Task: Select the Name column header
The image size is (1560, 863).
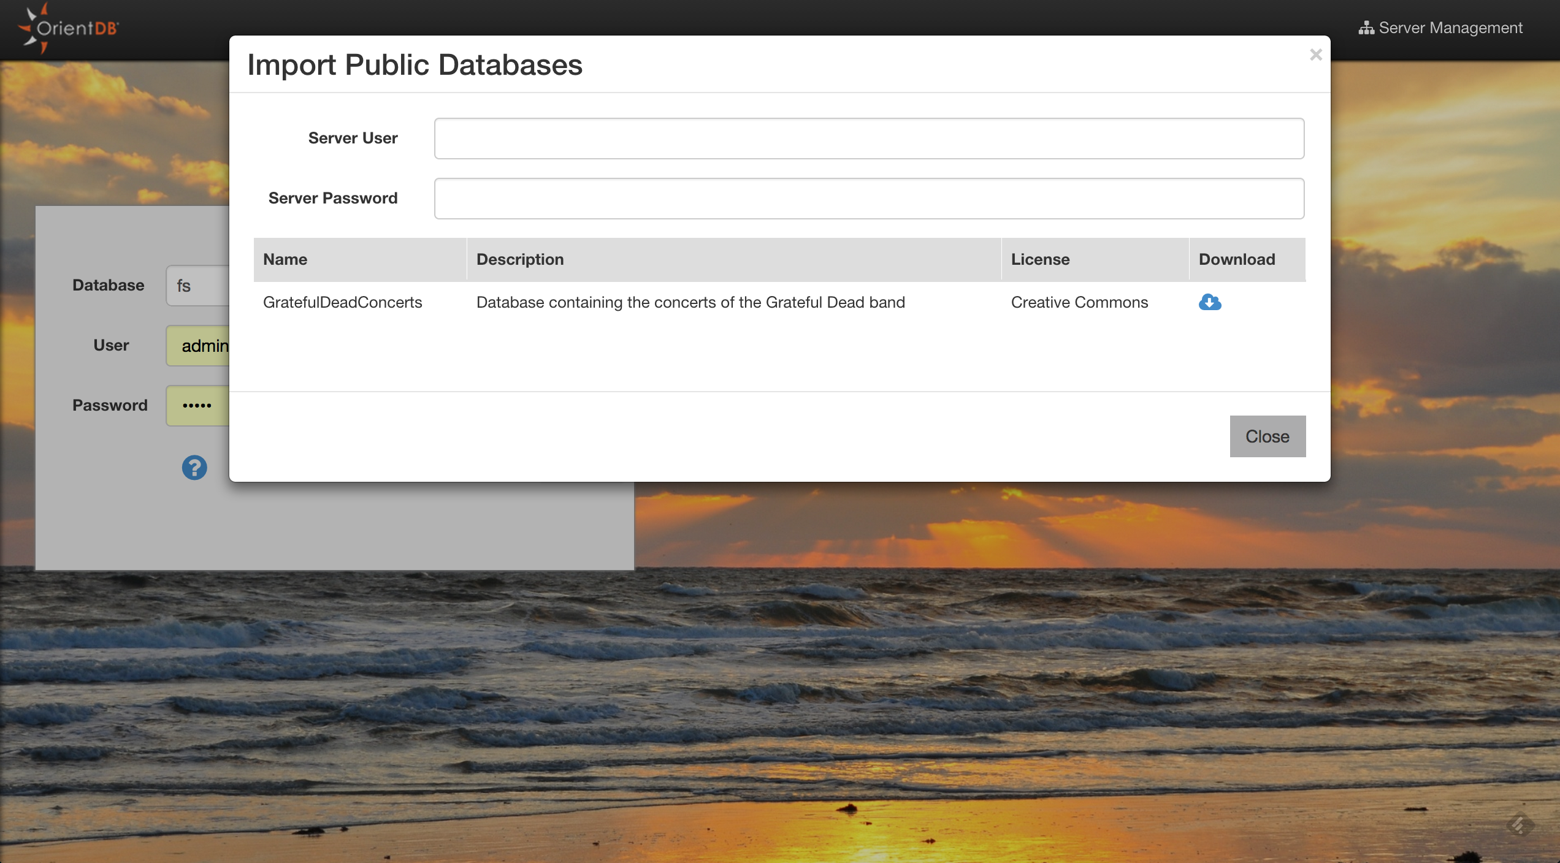Action: [x=285, y=259]
